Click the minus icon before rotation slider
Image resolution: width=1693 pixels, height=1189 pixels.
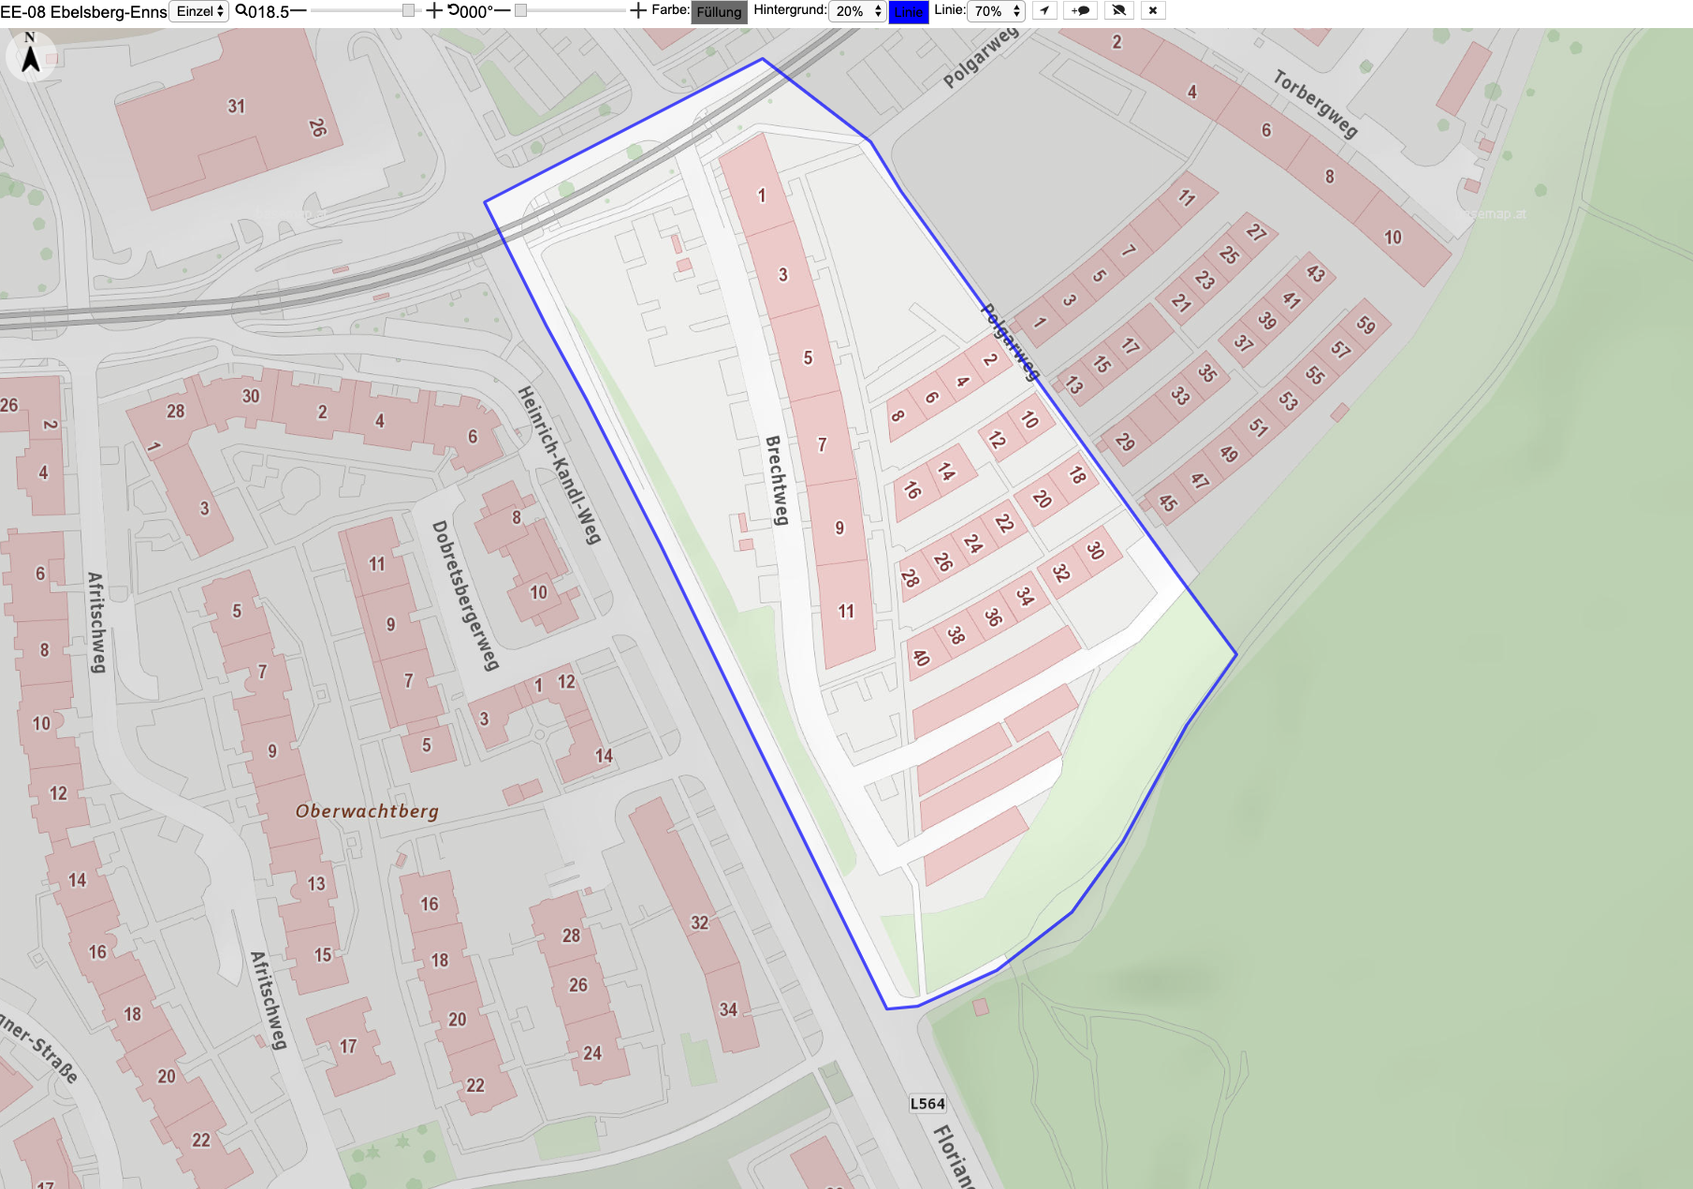(x=502, y=10)
